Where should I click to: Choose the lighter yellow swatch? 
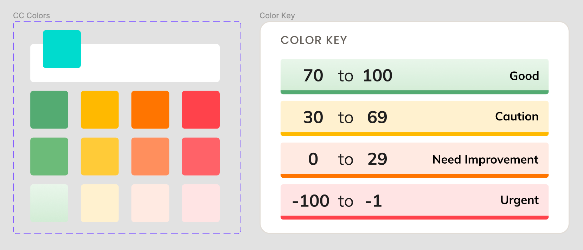tap(100, 157)
